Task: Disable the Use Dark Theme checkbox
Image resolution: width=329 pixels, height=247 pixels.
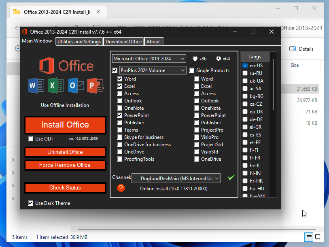Action: (x=31, y=203)
